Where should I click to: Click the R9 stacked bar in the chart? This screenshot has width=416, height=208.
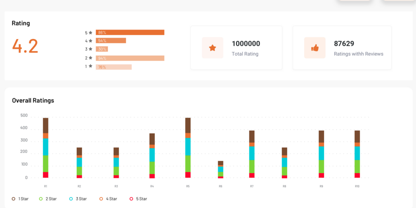pos(321,154)
